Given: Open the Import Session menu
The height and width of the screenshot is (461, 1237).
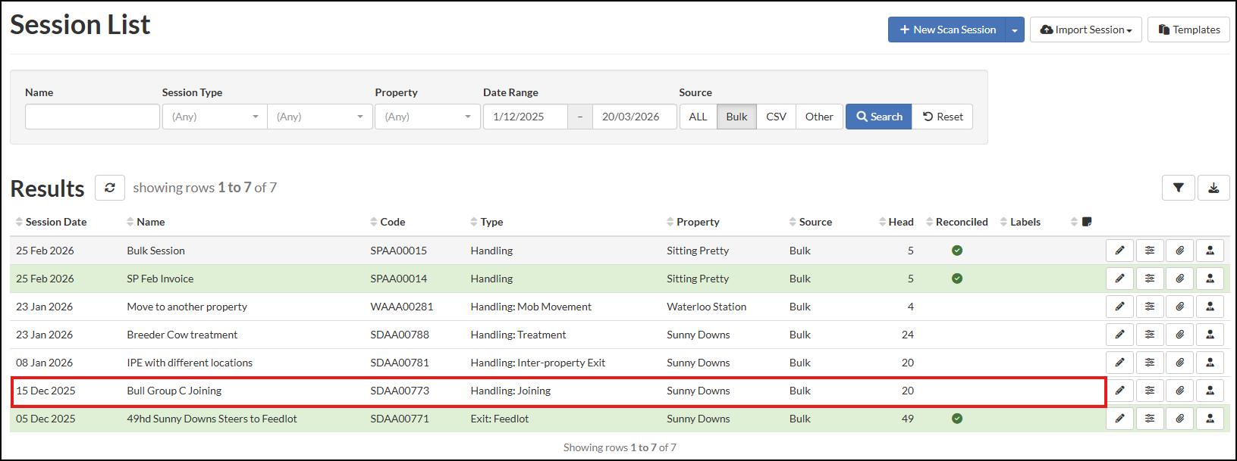Looking at the screenshot, I should pos(1085,30).
